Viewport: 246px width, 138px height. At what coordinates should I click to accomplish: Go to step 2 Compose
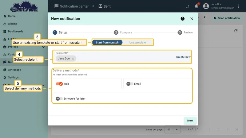point(123,33)
